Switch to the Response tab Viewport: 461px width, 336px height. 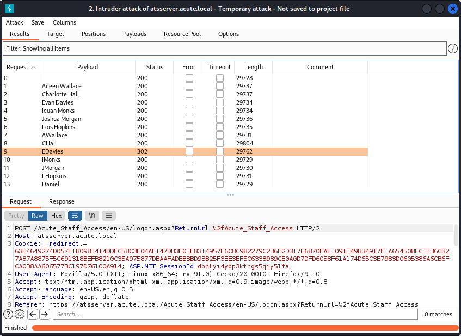click(x=62, y=201)
